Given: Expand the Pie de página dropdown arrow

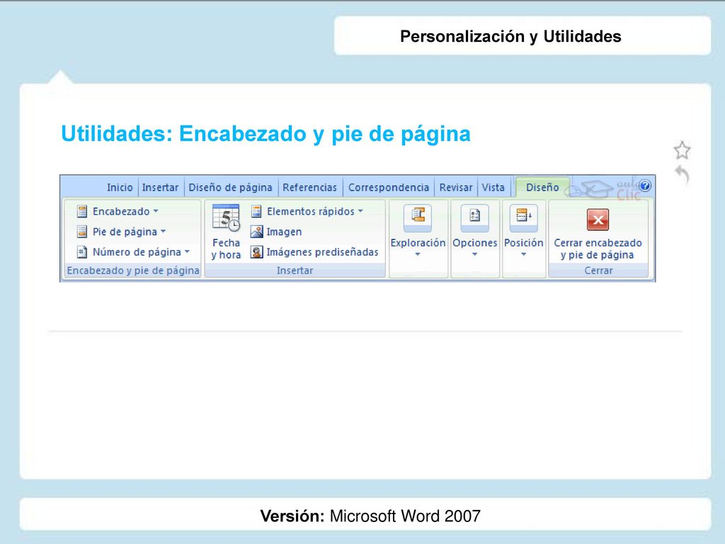Looking at the screenshot, I should click(164, 232).
